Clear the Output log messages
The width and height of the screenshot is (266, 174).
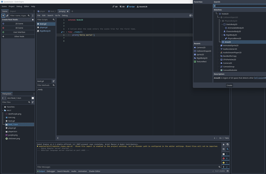pos(224,144)
